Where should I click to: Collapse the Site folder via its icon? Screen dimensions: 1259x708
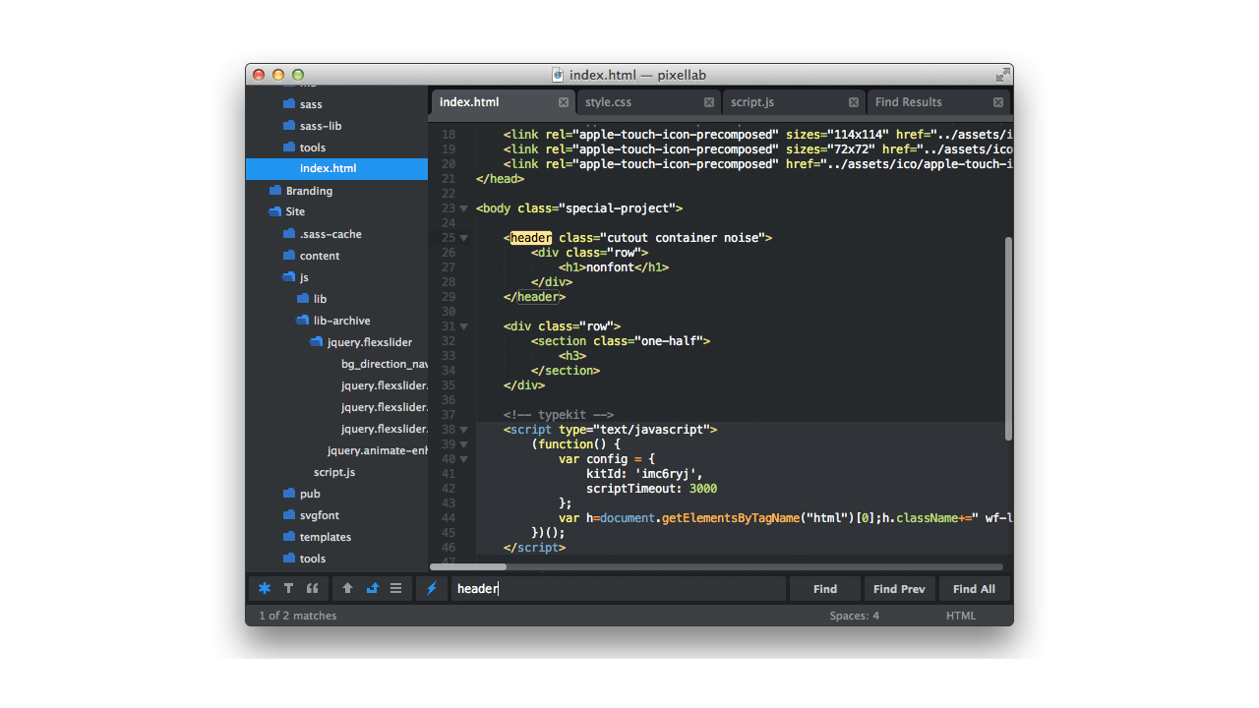click(x=275, y=211)
